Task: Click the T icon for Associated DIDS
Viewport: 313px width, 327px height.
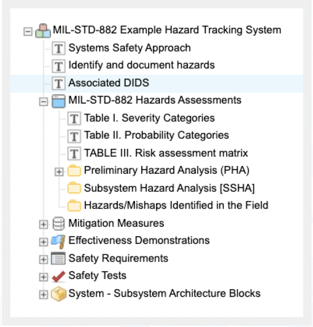Action: (x=58, y=83)
